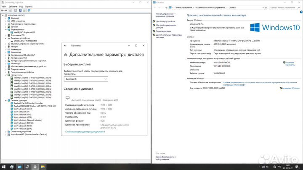The height and width of the screenshot is (170, 303).
Task: Click the Forward arrow in Device Manager toolbar
Action: (6, 10)
